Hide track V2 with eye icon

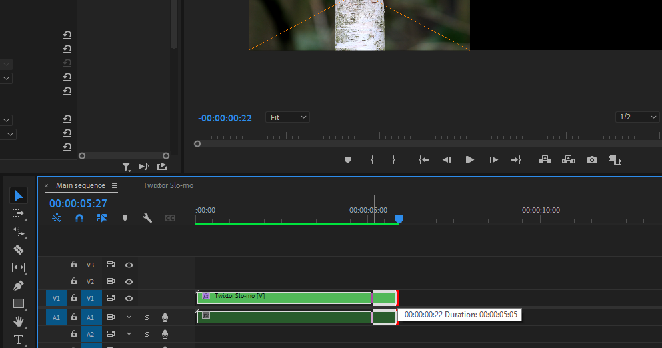(x=129, y=281)
